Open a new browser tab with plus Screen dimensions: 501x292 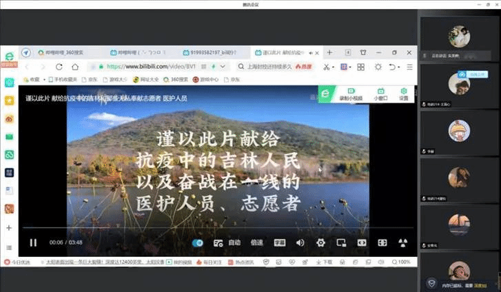(x=329, y=52)
